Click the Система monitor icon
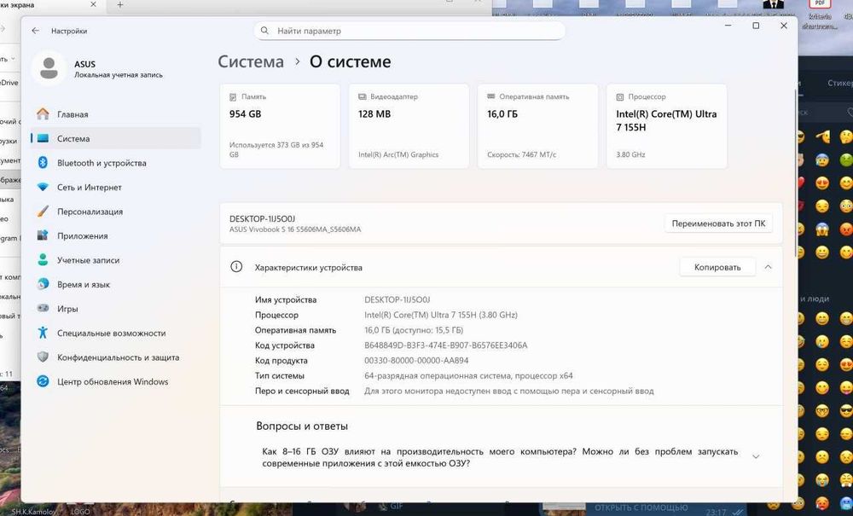This screenshot has height=516, width=853. point(43,139)
